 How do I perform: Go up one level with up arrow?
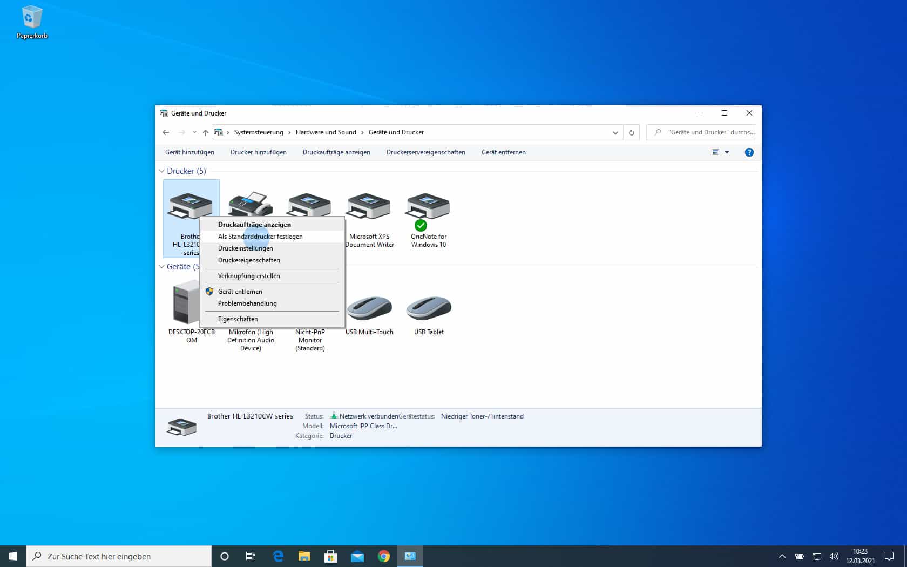[206, 132]
